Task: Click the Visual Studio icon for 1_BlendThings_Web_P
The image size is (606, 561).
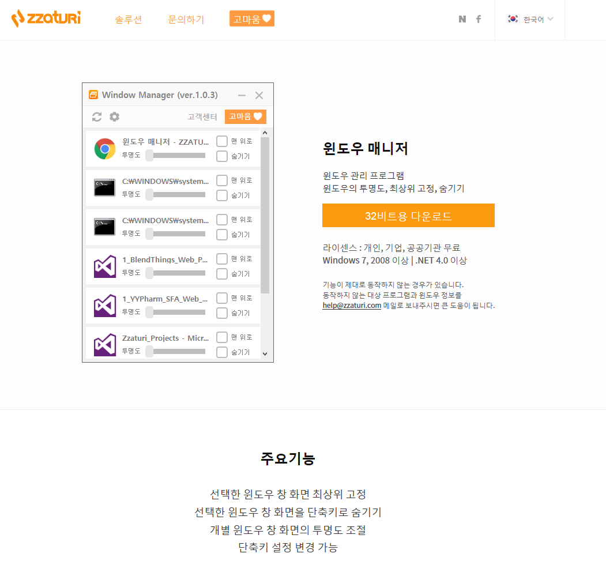Action: click(105, 266)
